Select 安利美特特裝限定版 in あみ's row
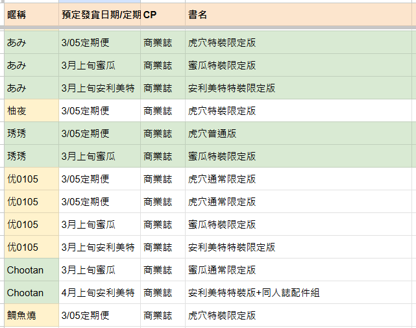416x328 pixels. click(299, 88)
